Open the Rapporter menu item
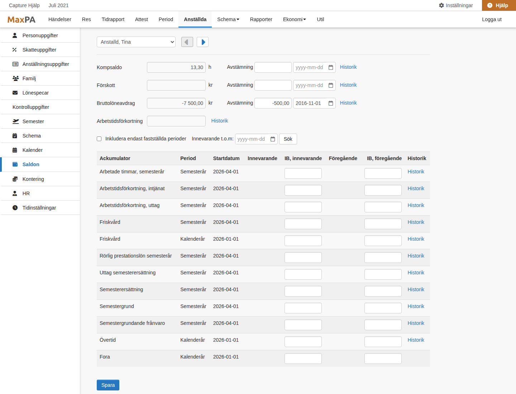This screenshot has height=394, width=516. tap(261, 19)
